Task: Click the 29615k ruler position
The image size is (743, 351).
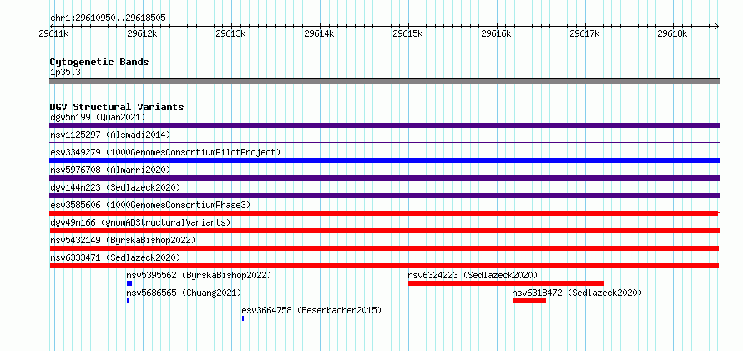Action: 408,33
